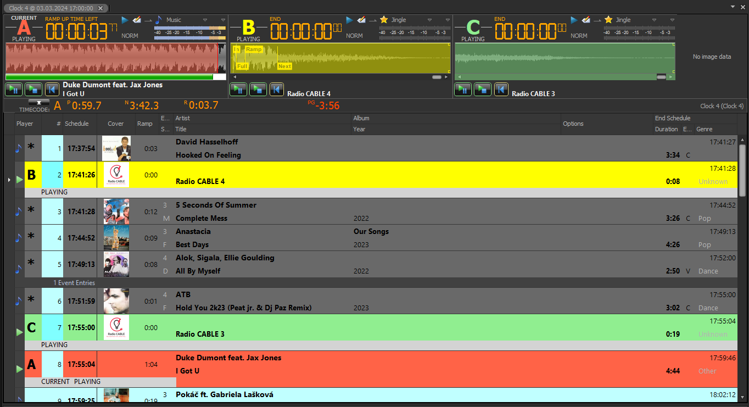Click the music note icon on 5 Seconds Of Summer row
749x407 pixels.
click(x=18, y=211)
